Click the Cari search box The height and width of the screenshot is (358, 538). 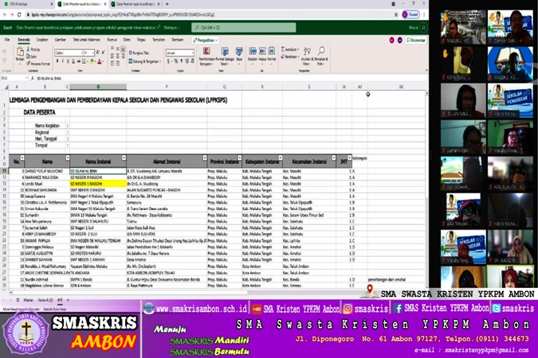pyautogui.click(x=244, y=27)
